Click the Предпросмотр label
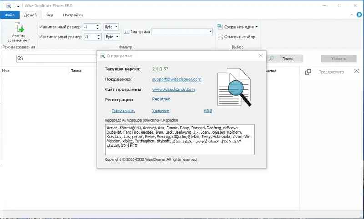Screen dimensions: 364x219 click(331, 72)
